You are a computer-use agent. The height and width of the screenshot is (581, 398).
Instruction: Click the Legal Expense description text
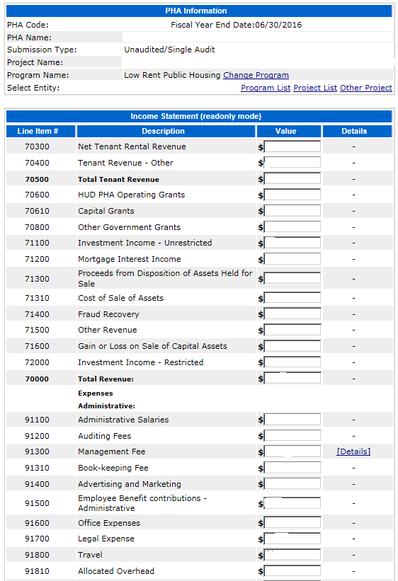(x=106, y=539)
